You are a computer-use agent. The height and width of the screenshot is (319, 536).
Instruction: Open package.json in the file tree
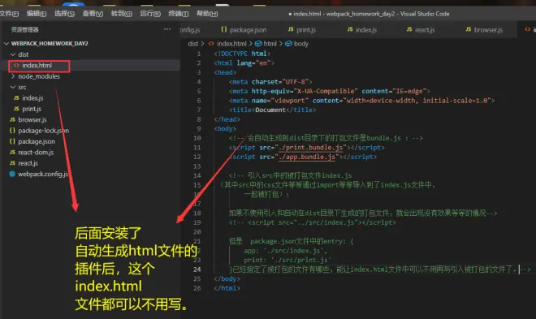click(37, 141)
